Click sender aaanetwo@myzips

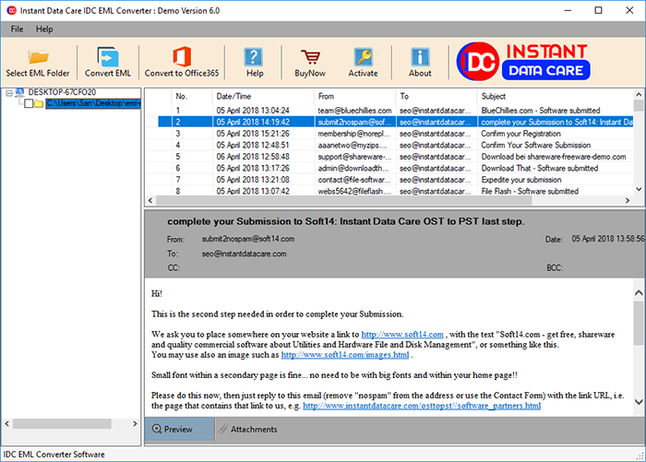pyautogui.click(x=353, y=145)
